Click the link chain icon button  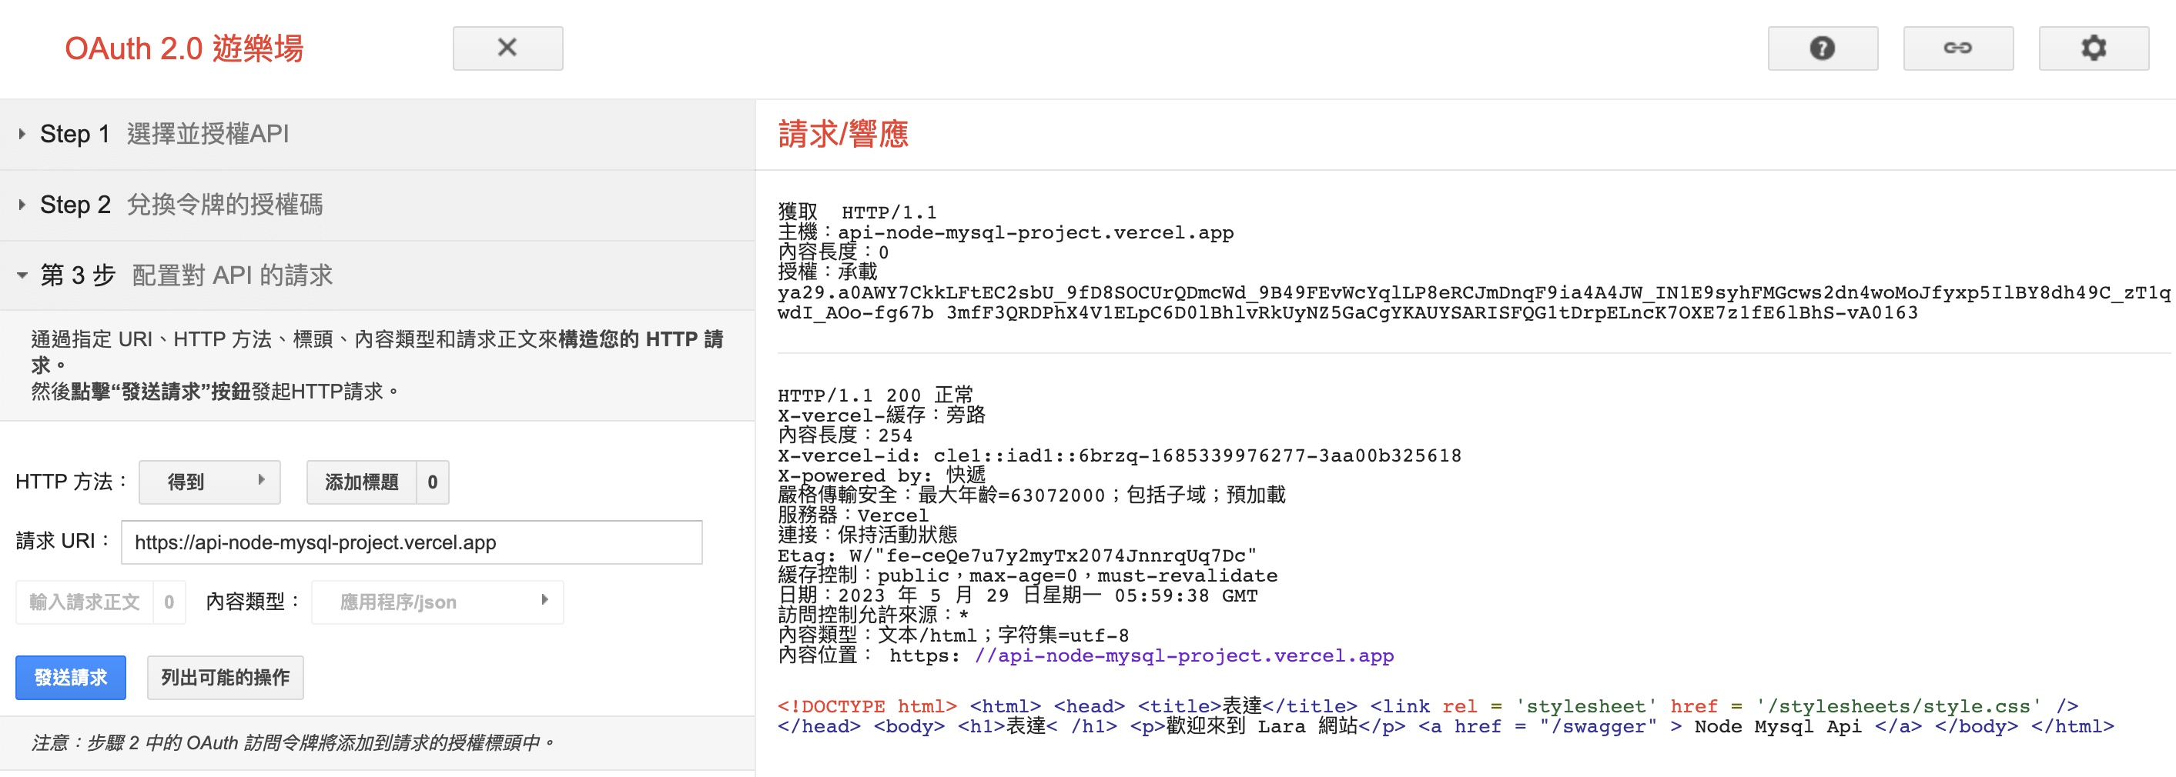coord(1957,48)
